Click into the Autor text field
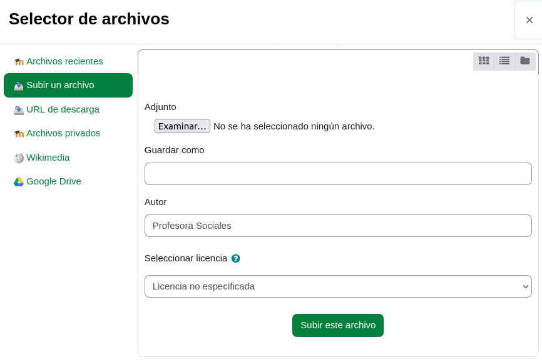The width and height of the screenshot is (542, 362). pos(338,226)
